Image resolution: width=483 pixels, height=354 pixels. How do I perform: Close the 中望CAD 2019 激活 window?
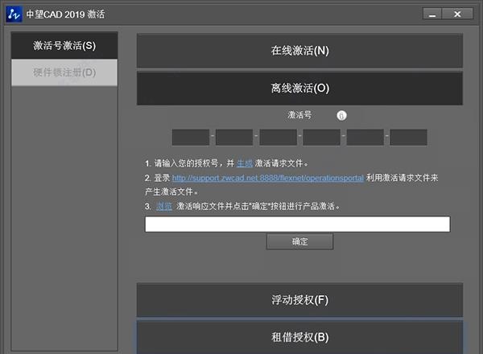coord(458,14)
